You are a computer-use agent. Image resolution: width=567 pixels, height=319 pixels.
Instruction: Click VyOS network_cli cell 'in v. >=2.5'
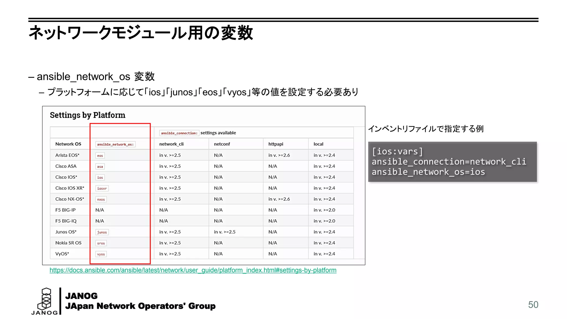tap(170, 254)
